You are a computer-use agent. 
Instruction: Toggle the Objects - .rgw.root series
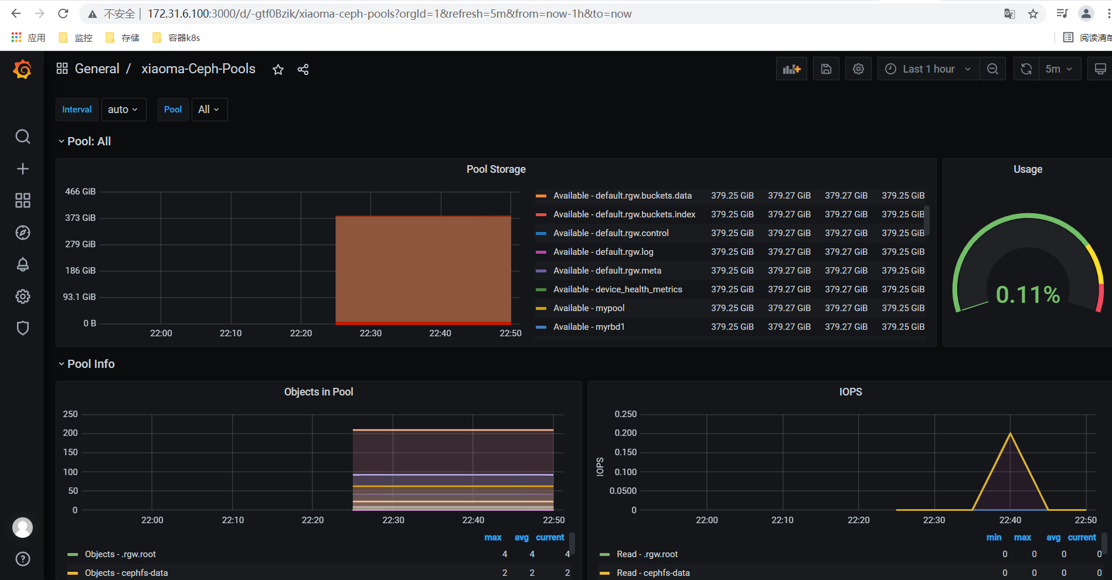pos(120,554)
